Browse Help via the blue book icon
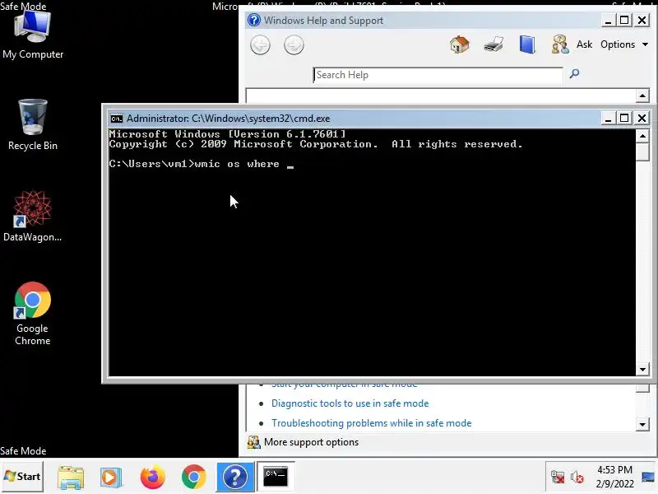This screenshot has width=658, height=494. (x=527, y=44)
